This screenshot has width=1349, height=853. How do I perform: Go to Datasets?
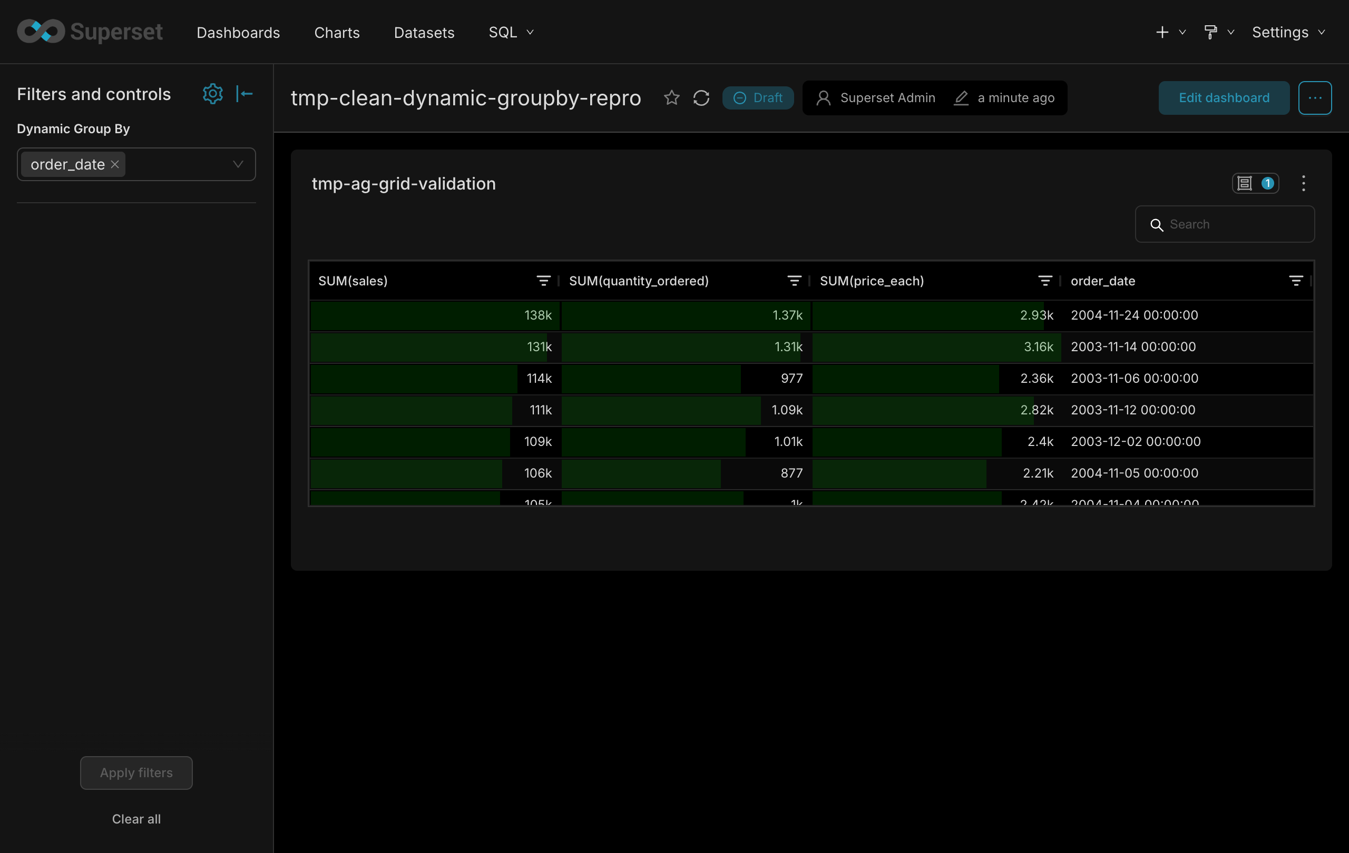click(424, 33)
